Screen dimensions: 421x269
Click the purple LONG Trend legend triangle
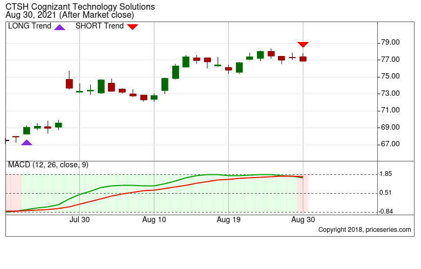pos(59,27)
